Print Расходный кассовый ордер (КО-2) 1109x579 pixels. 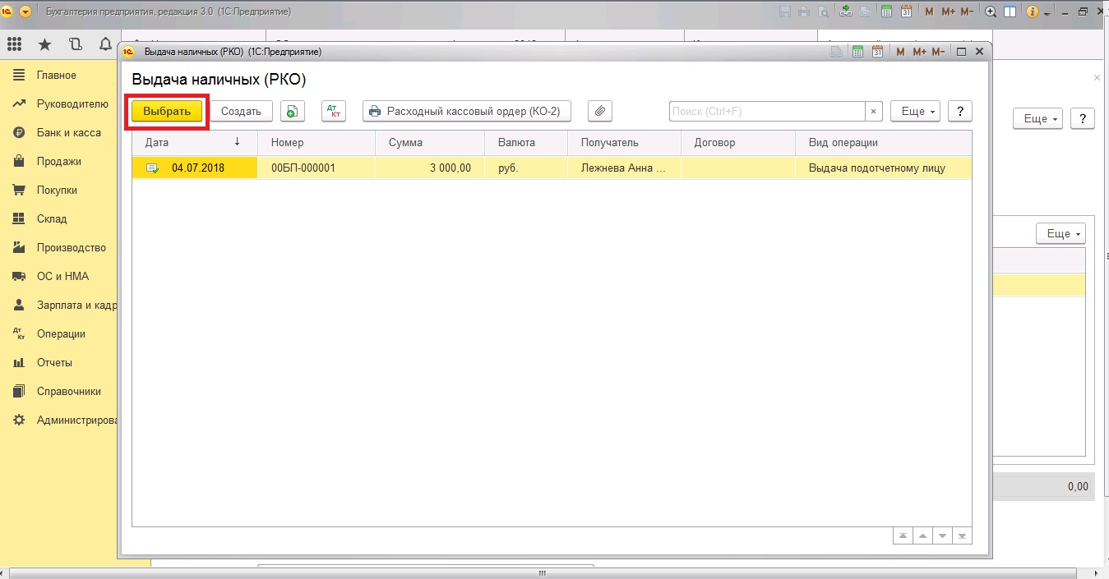pyautogui.click(x=466, y=112)
